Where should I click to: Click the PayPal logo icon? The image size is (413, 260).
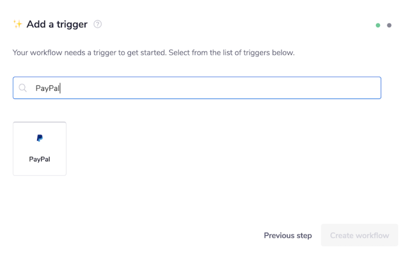pos(40,139)
